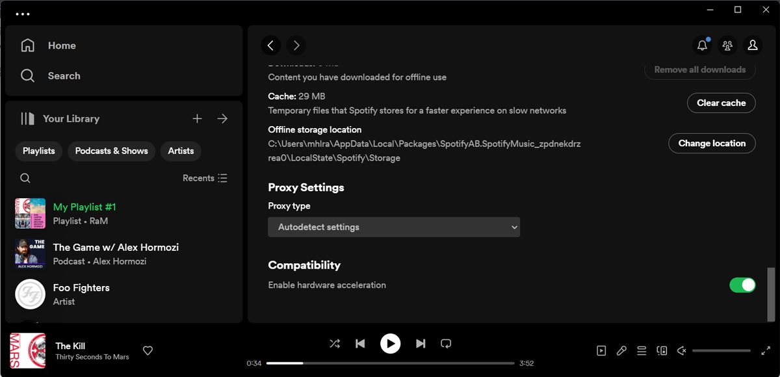Open the Search page

click(x=64, y=75)
